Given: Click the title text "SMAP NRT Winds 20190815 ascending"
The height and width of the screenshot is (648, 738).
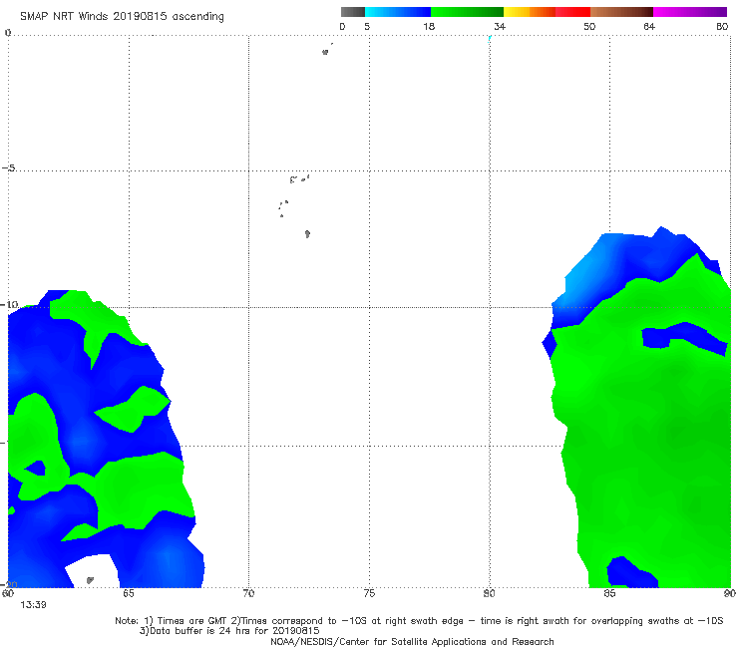Looking at the screenshot, I should (122, 17).
